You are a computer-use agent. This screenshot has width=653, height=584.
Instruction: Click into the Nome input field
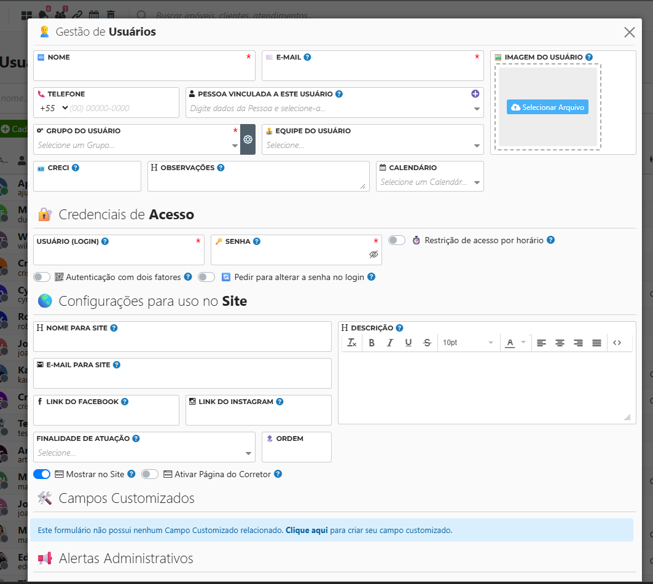(x=144, y=72)
